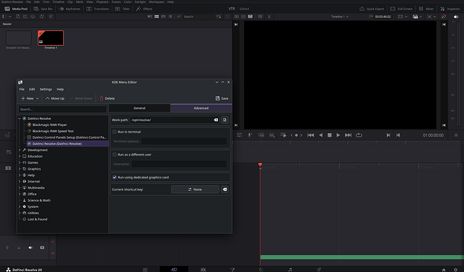Switch to the Advanced tab
The image size is (464, 272).
point(201,108)
